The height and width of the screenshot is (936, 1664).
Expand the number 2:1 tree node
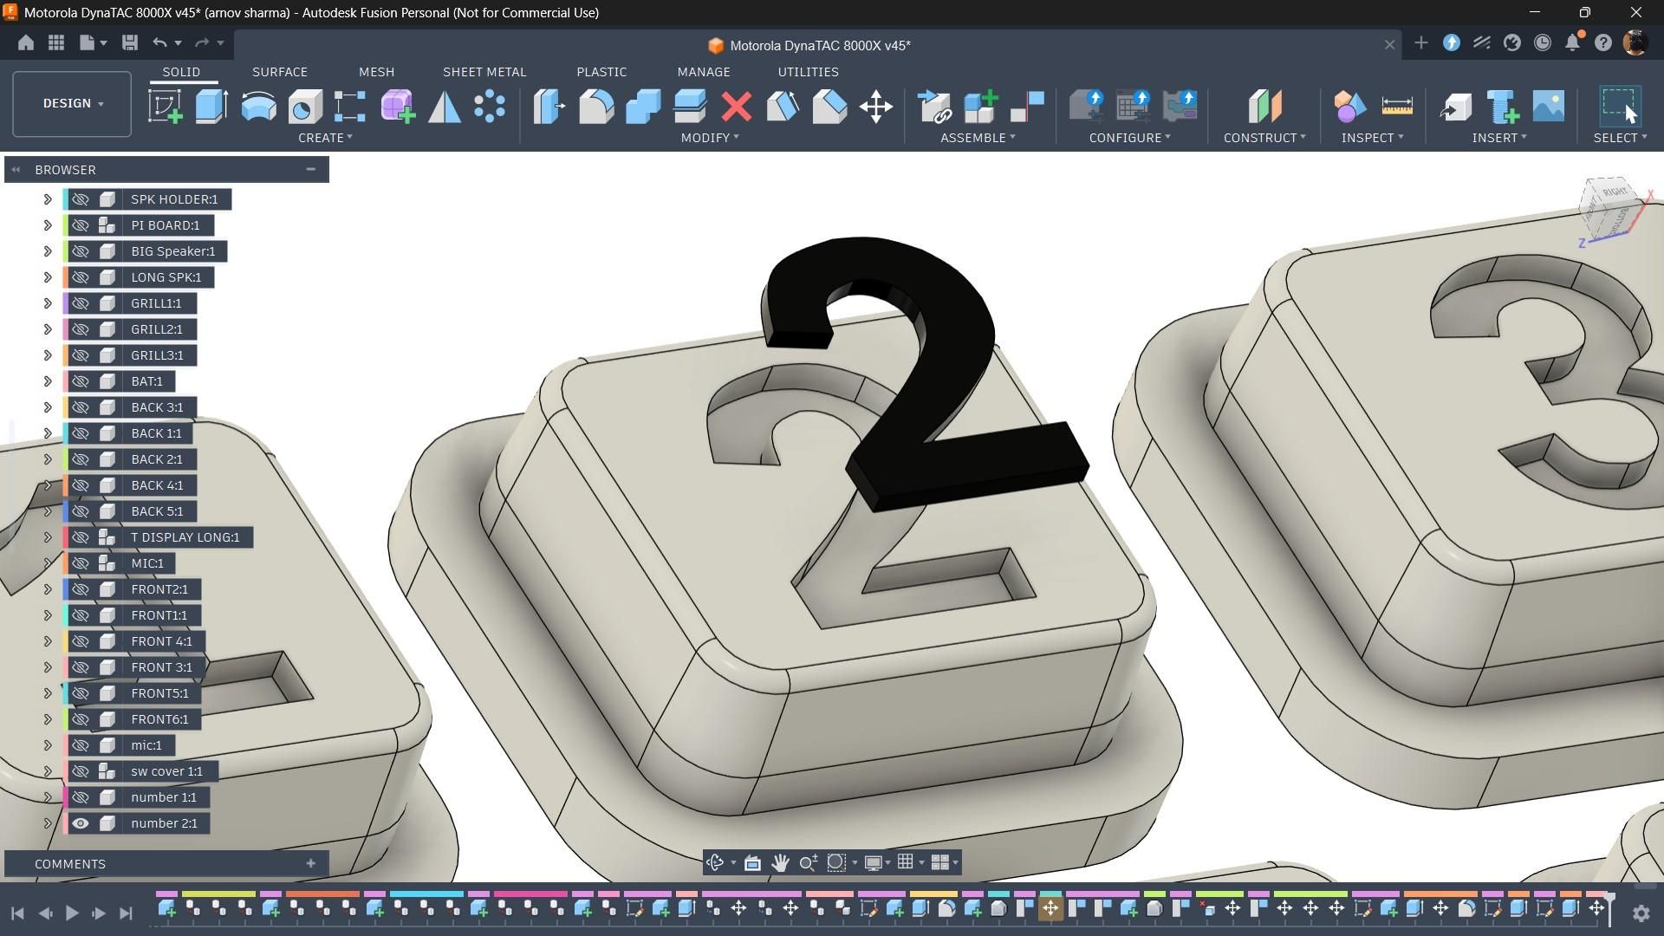point(48,823)
